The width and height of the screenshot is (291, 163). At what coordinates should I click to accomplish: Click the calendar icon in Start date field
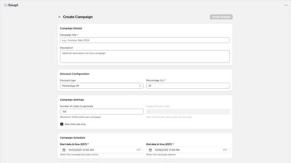[x=64, y=150]
